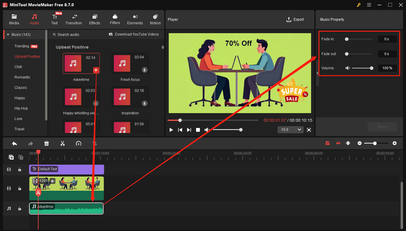Select the Romantic music category

(x=23, y=77)
